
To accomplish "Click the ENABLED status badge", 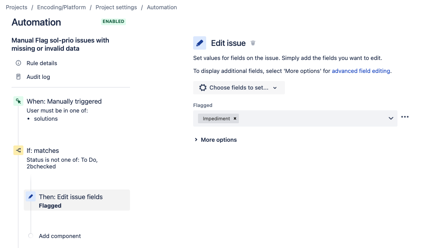I will coord(113,21).
